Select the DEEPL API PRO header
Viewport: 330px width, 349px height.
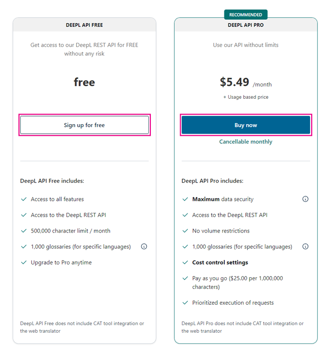246,25
